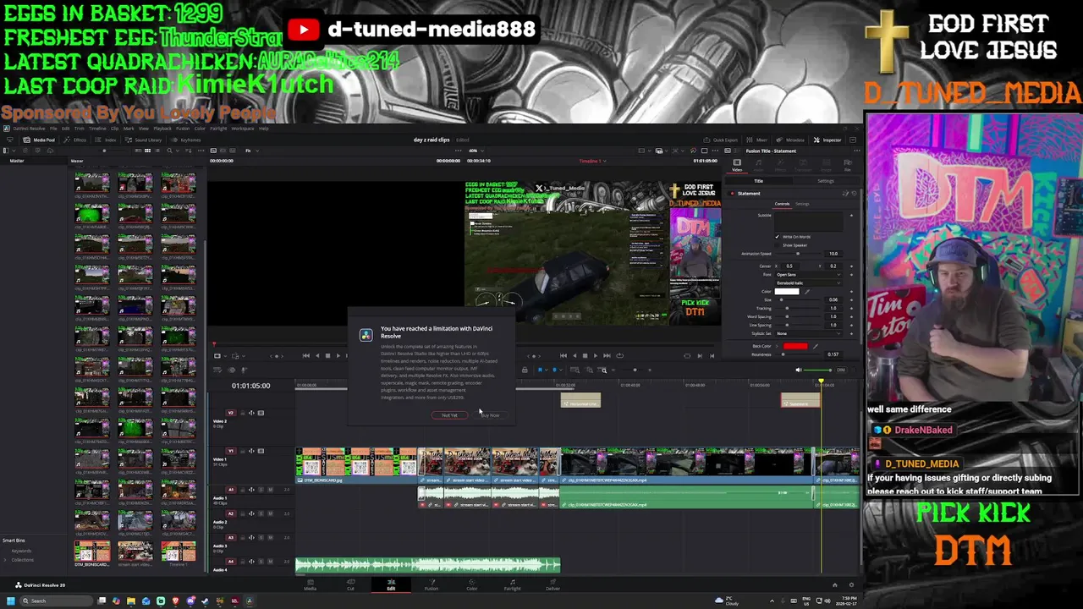This screenshot has height=609, width=1083.
Task: Solo the Audio 3 track
Action: coord(261,538)
